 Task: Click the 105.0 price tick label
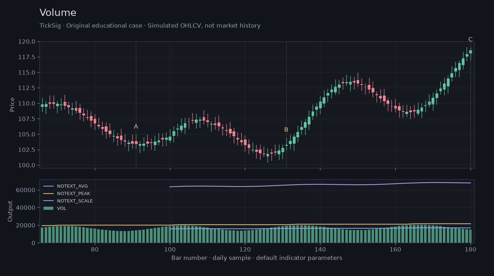(x=27, y=134)
